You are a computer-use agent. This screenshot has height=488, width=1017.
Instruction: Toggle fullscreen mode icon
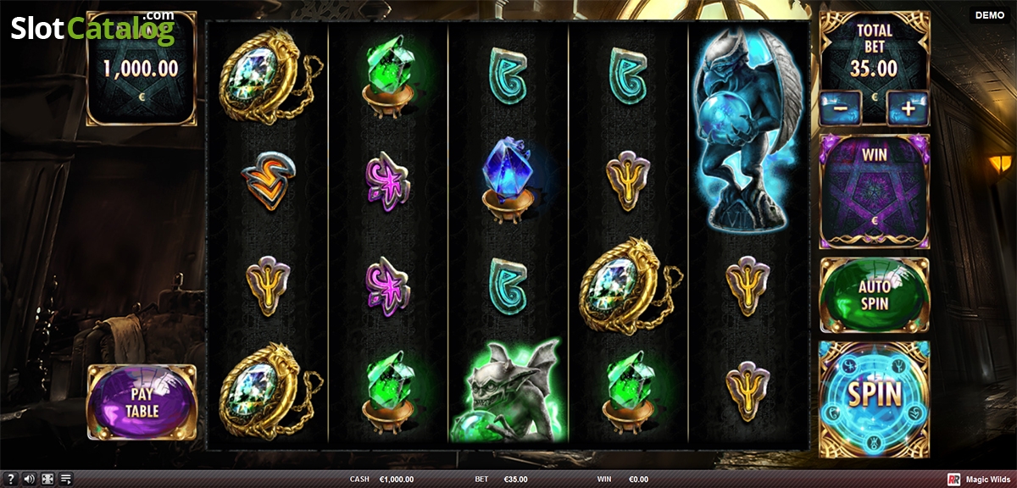(48, 480)
